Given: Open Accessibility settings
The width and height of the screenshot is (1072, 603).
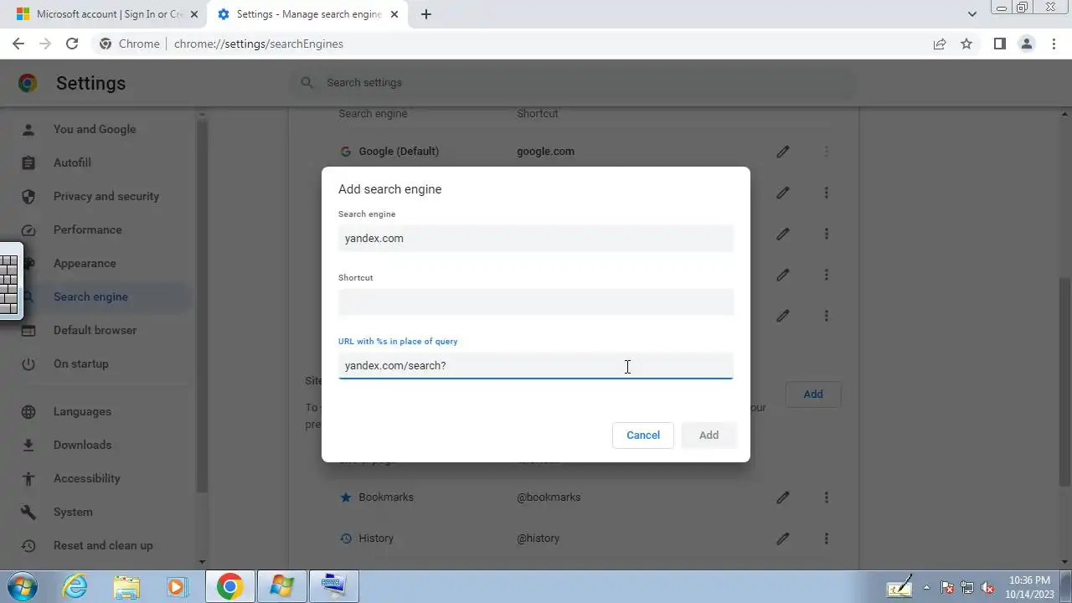Looking at the screenshot, I should tap(87, 478).
